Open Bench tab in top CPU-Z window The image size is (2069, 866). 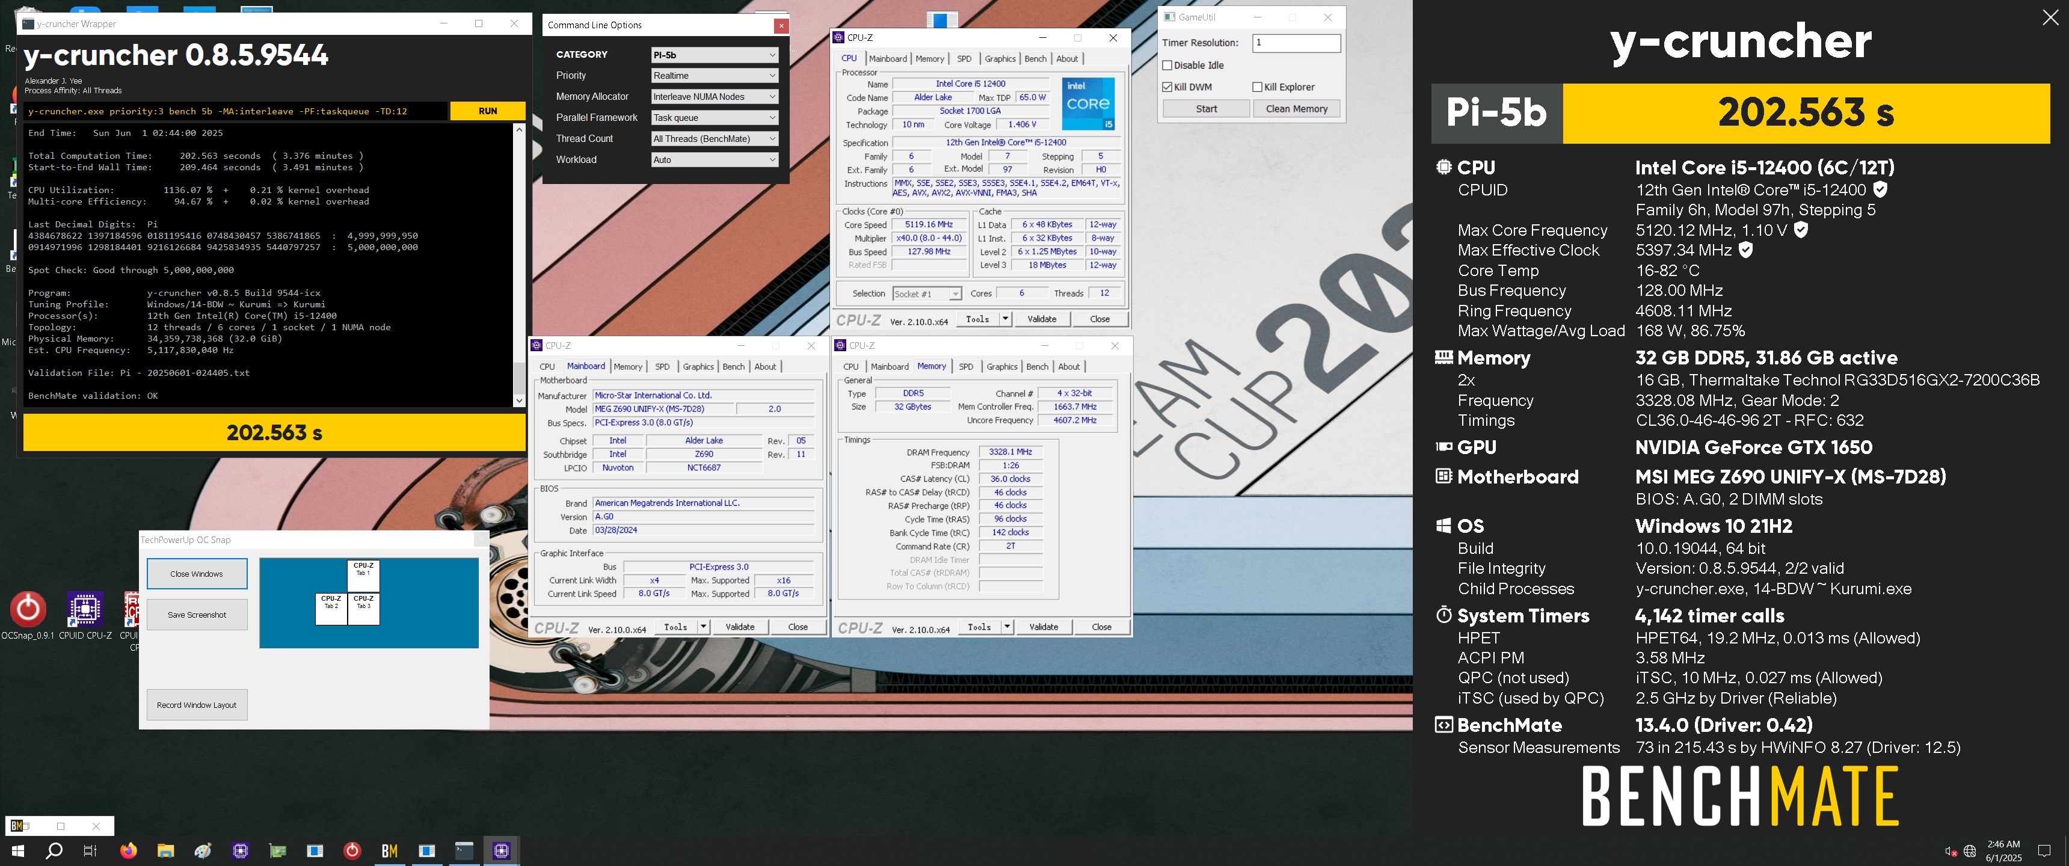click(x=1035, y=59)
